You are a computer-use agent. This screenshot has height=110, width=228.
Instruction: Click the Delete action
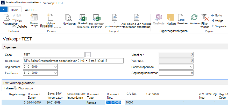(20, 26)
